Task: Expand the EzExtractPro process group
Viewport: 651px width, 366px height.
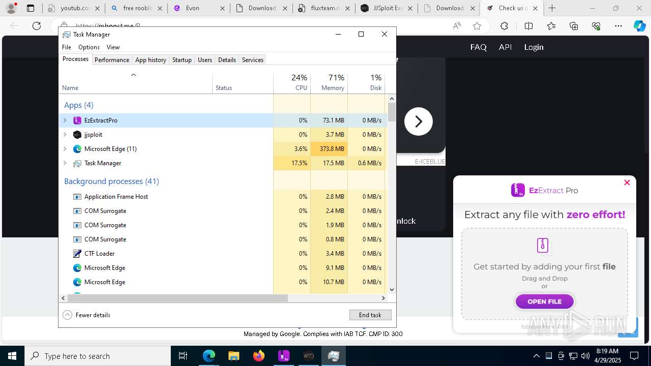Action: tap(65, 120)
